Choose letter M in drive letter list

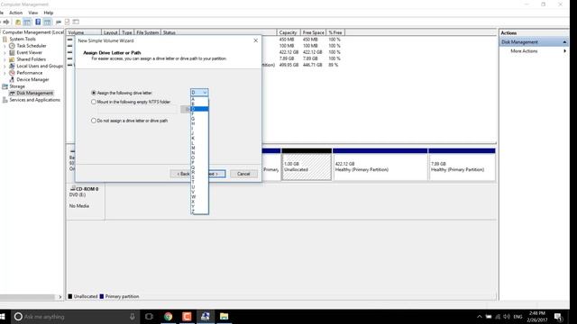pyautogui.click(x=199, y=148)
